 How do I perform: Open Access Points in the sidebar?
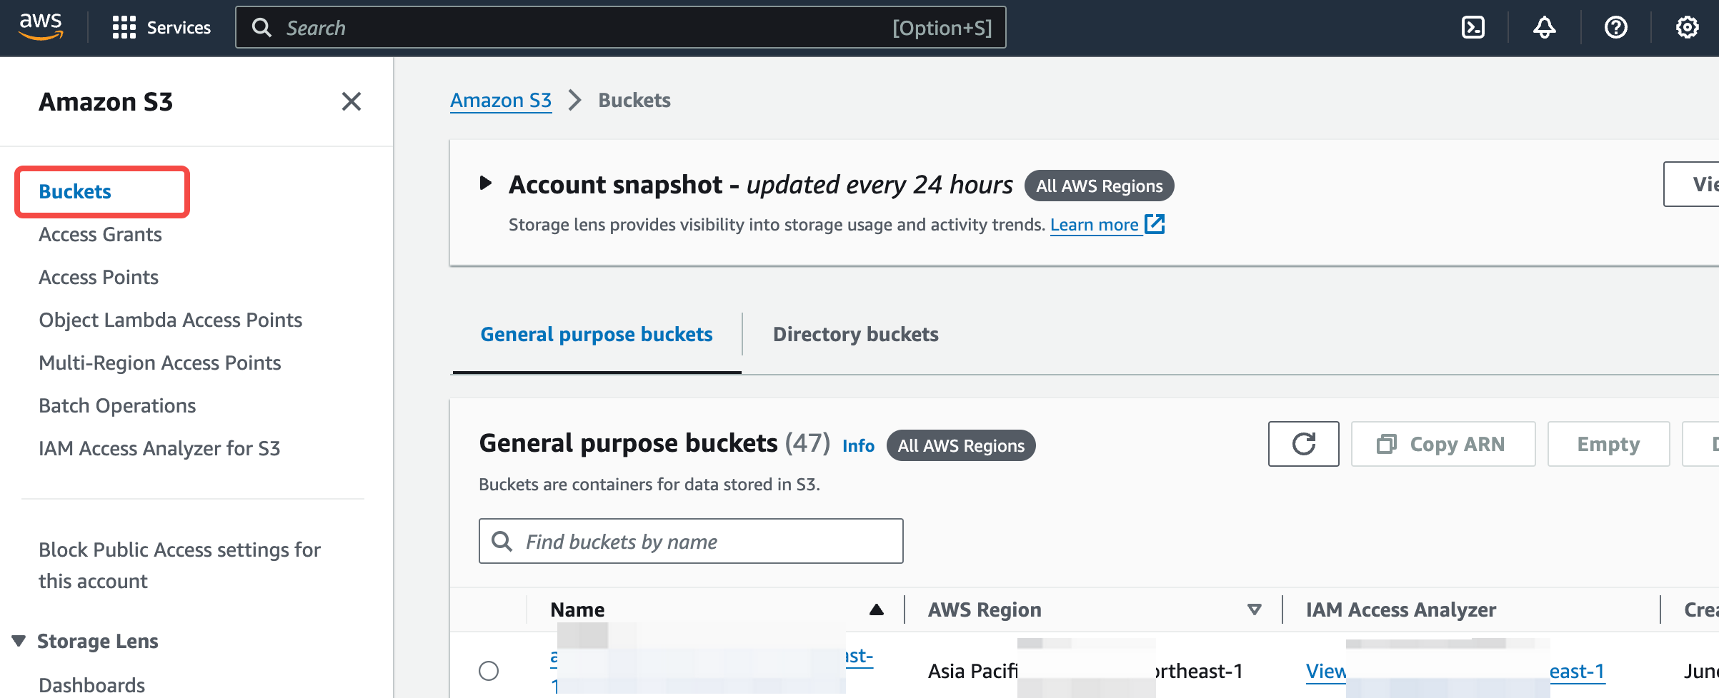pos(99,277)
